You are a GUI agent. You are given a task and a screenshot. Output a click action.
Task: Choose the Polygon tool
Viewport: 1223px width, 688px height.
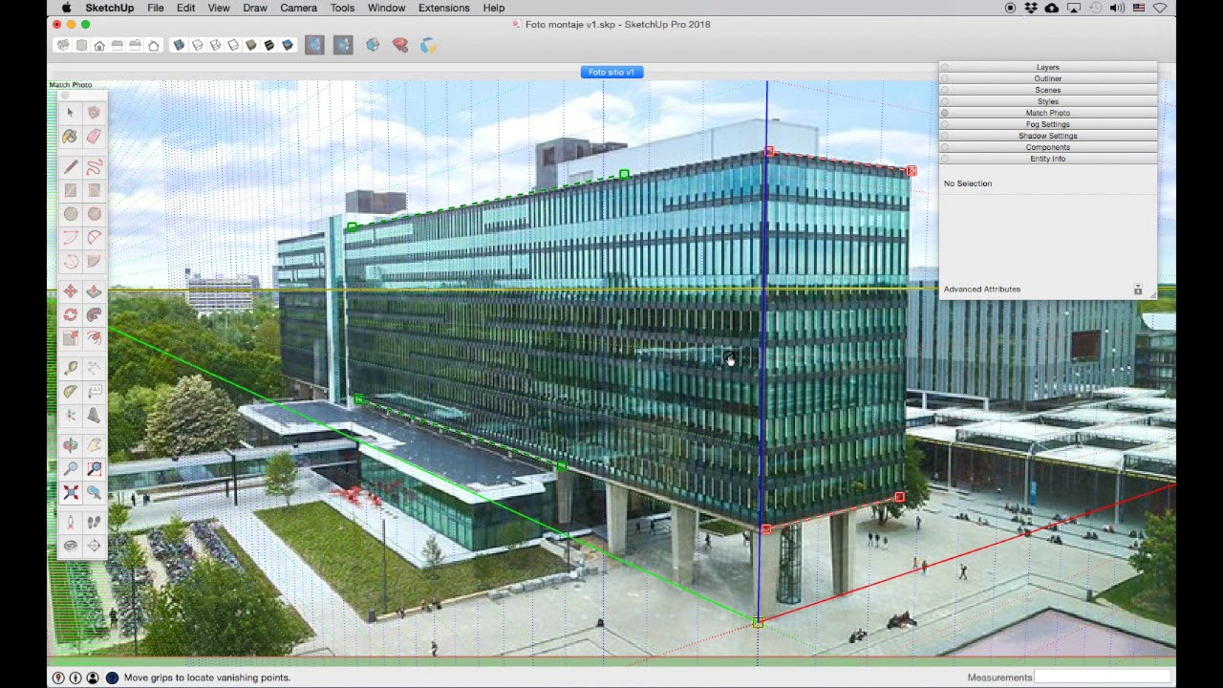point(94,214)
